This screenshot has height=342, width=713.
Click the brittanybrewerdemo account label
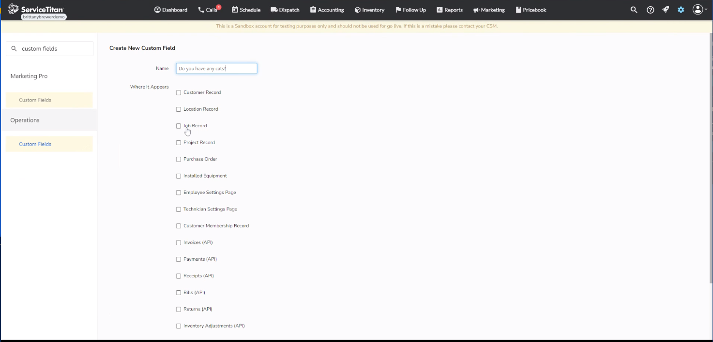pyautogui.click(x=44, y=17)
